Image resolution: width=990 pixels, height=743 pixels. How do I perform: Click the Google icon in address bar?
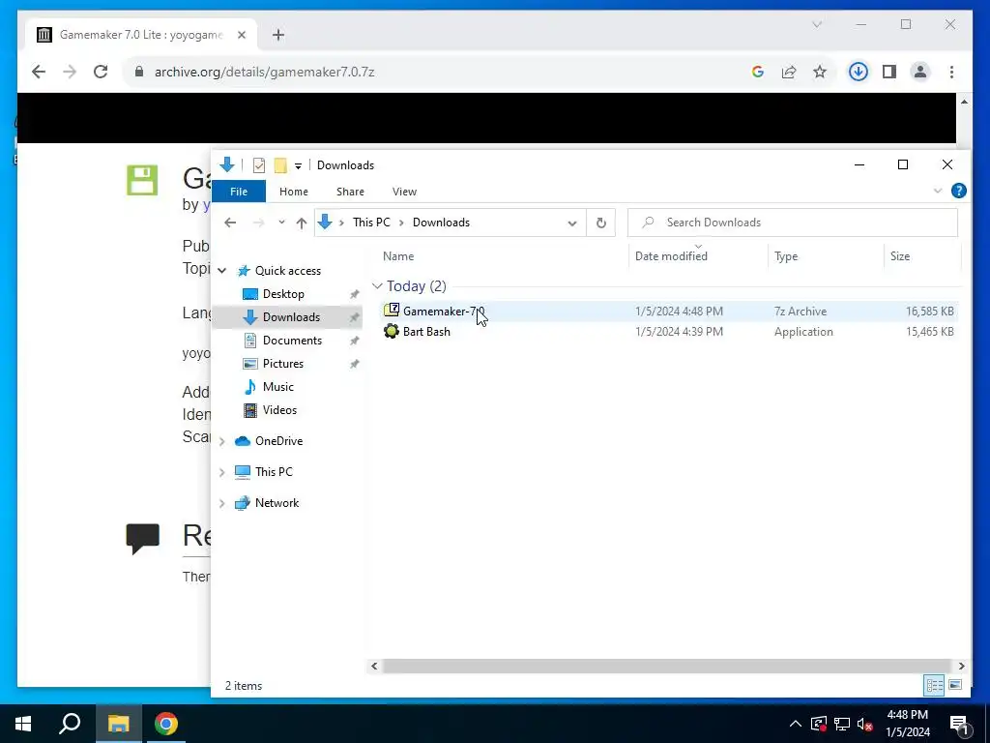[758, 72]
